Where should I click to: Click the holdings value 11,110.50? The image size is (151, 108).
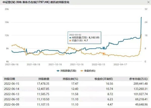tap(43, 99)
